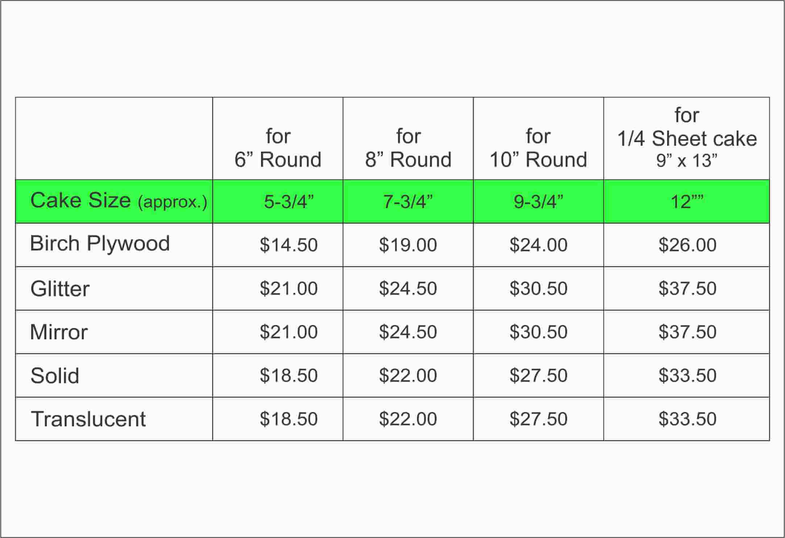Select the Solid row label
This screenshot has height=538, width=785.
[x=55, y=376]
